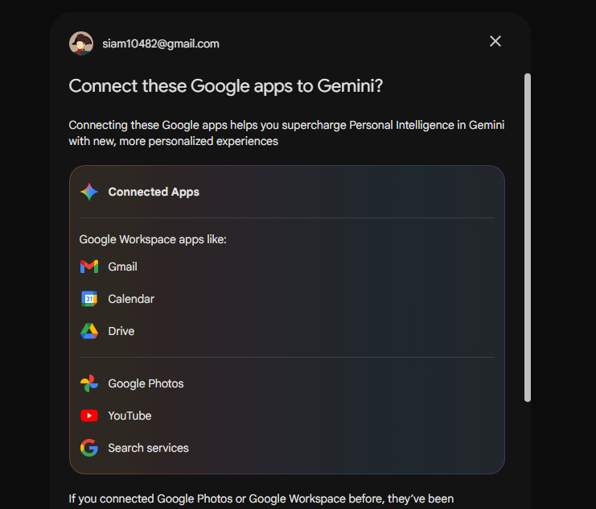This screenshot has height=509, width=596.
Task: Click the 'Connect these Google apps to Gemini?' title
Action: tap(226, 86)
